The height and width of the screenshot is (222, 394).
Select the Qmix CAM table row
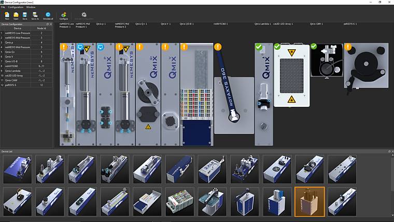tap(26, 80)
